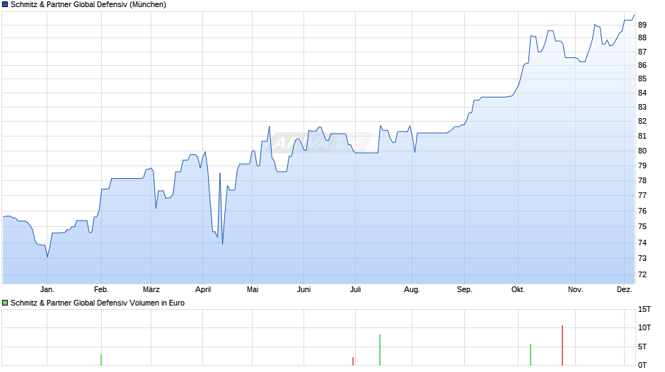Image resolution: width=665 pixels, height=372 pixels.
Task: Click the 'Feb.' month label
Action: pyautogui.click(x=101, y=290)
